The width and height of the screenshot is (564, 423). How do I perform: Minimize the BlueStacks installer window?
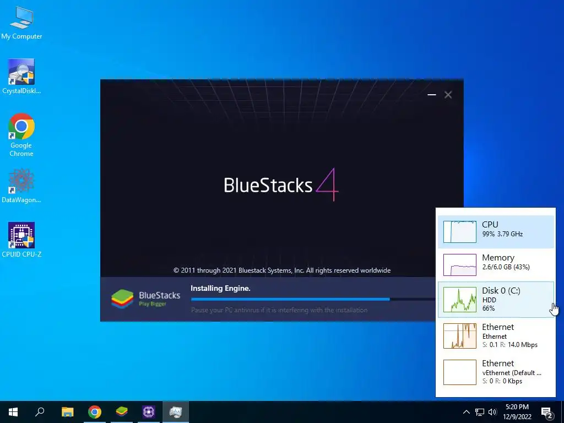click(x=432, y=95)
